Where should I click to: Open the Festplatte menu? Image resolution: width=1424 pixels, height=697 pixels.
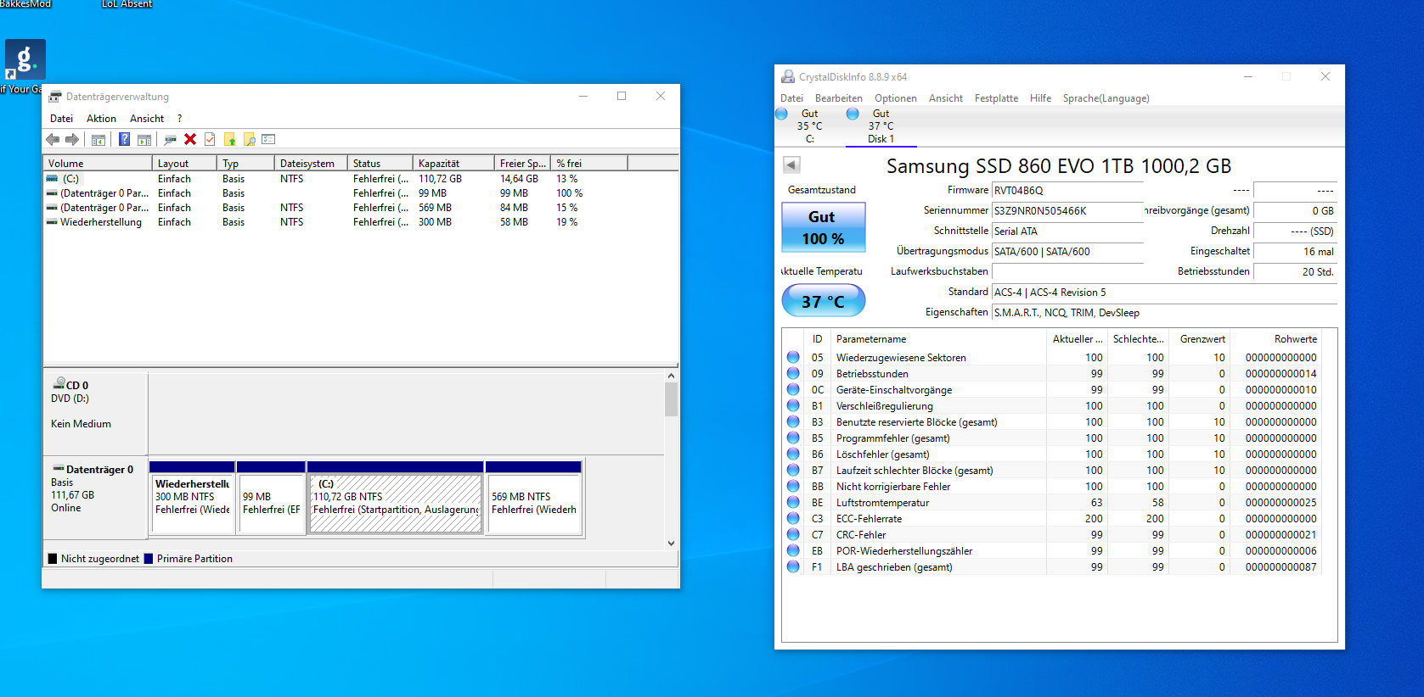click(x=996, y=98)
